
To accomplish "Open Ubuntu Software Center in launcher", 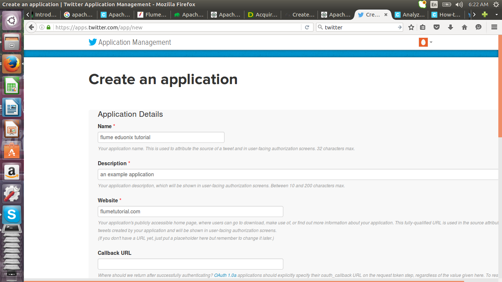I will (x=12, y=151).
